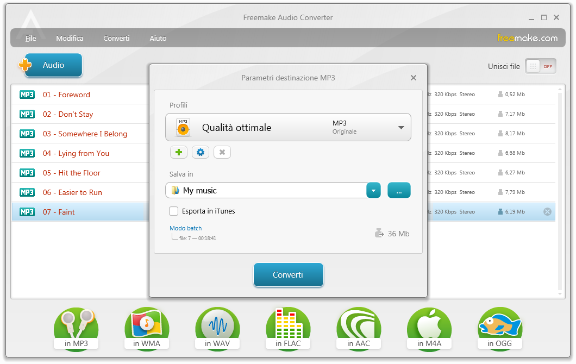The height and width of the screenshot is (364, 576).
Task: Select the 'in WAV' waveform icon
Action: [x=217, y=329]
